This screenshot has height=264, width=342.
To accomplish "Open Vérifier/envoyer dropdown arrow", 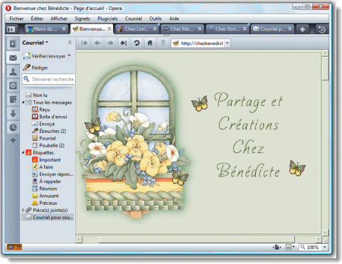I will coord(69,56).
